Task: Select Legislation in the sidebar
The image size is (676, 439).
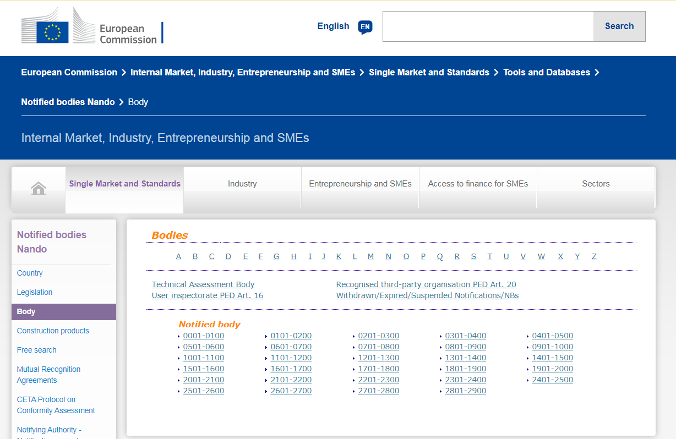Action: tap(35, 292)
